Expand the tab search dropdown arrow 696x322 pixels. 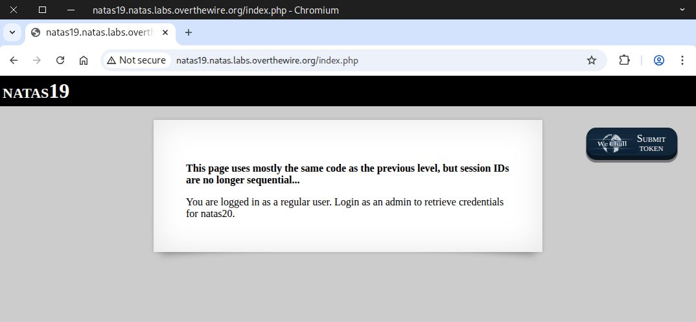pos(12,32)
